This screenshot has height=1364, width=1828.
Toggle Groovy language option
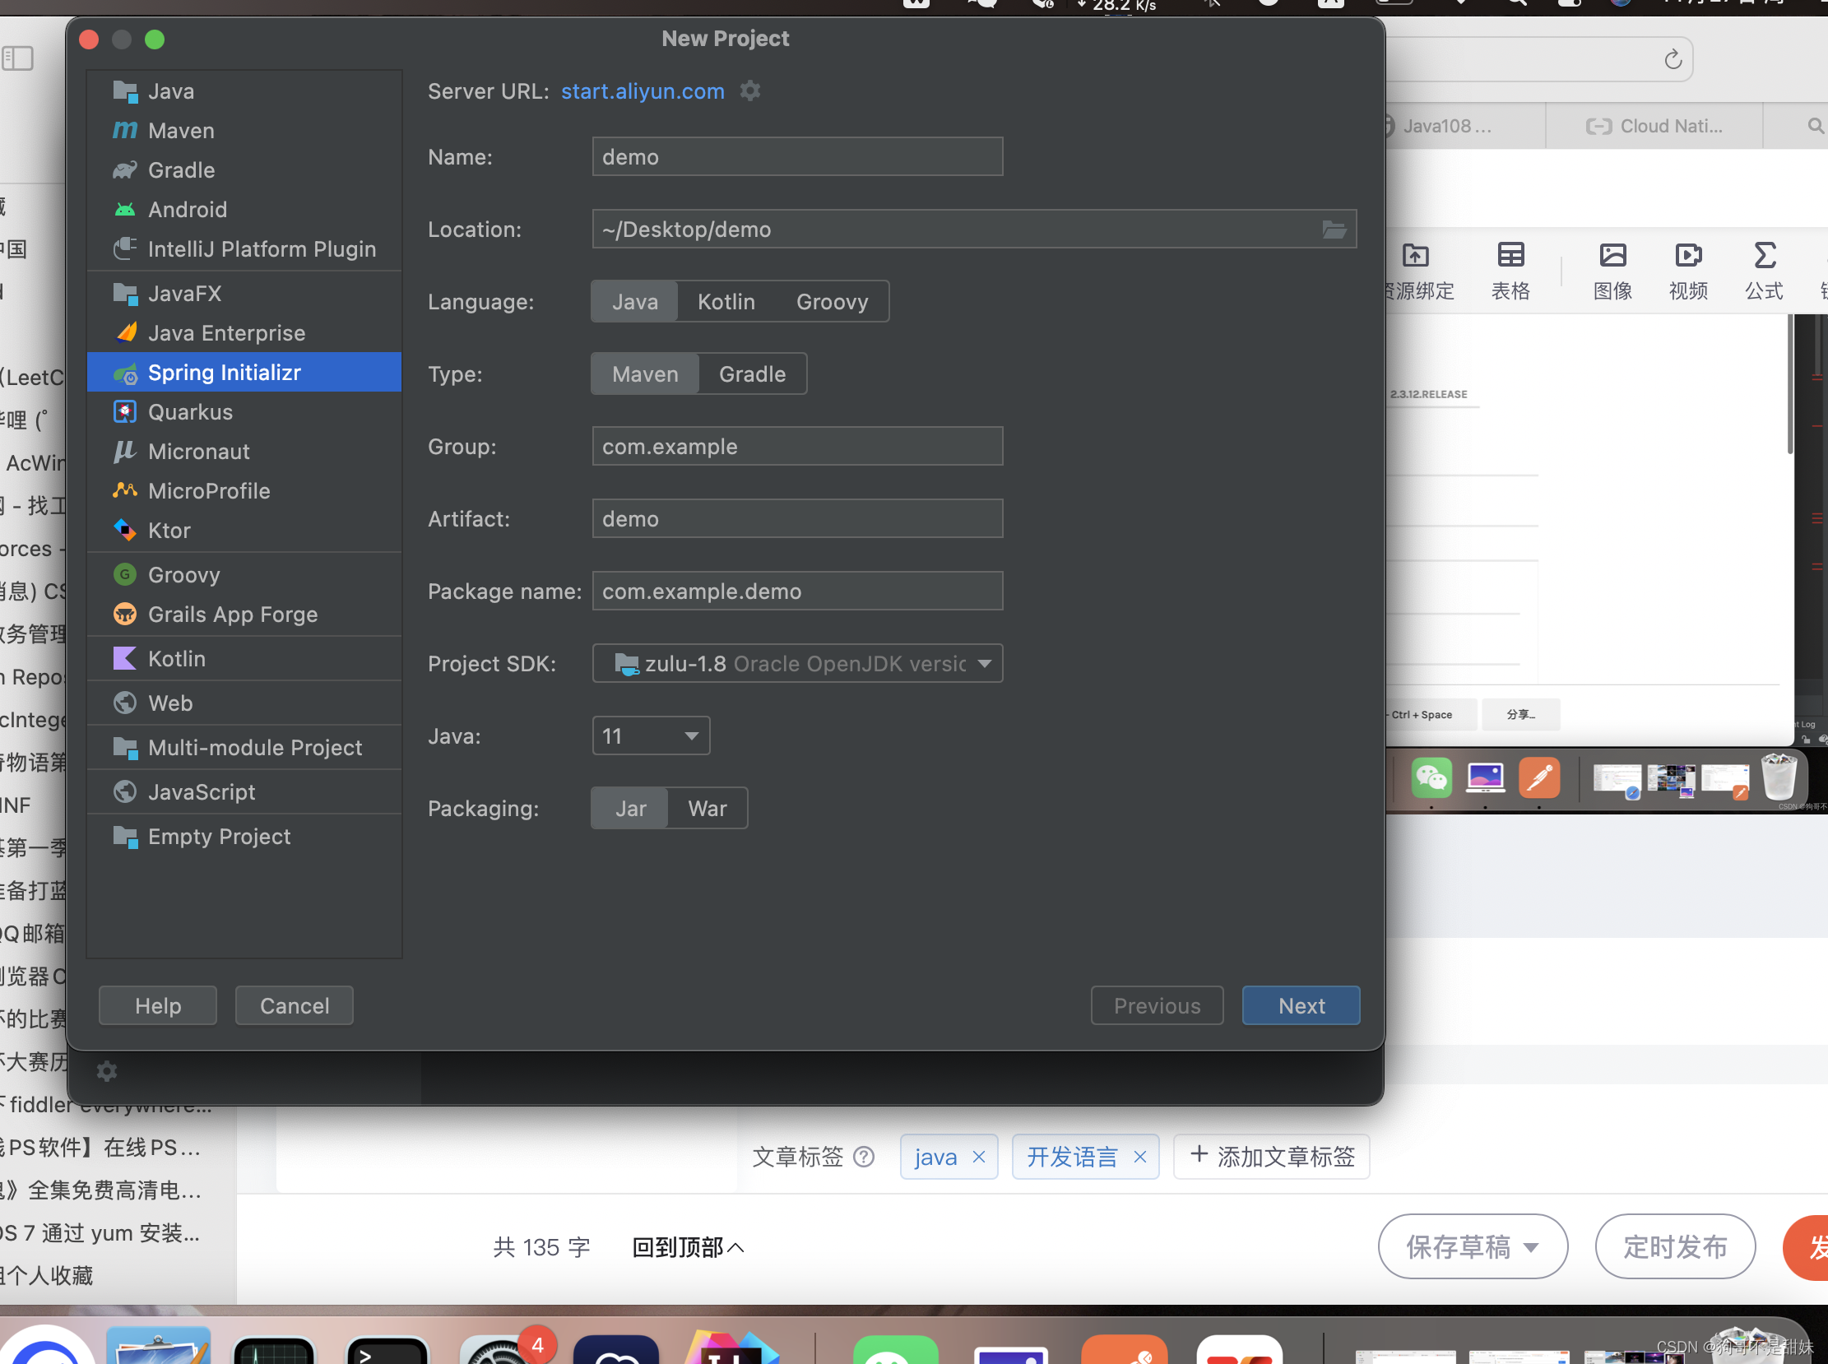point(831,301)
